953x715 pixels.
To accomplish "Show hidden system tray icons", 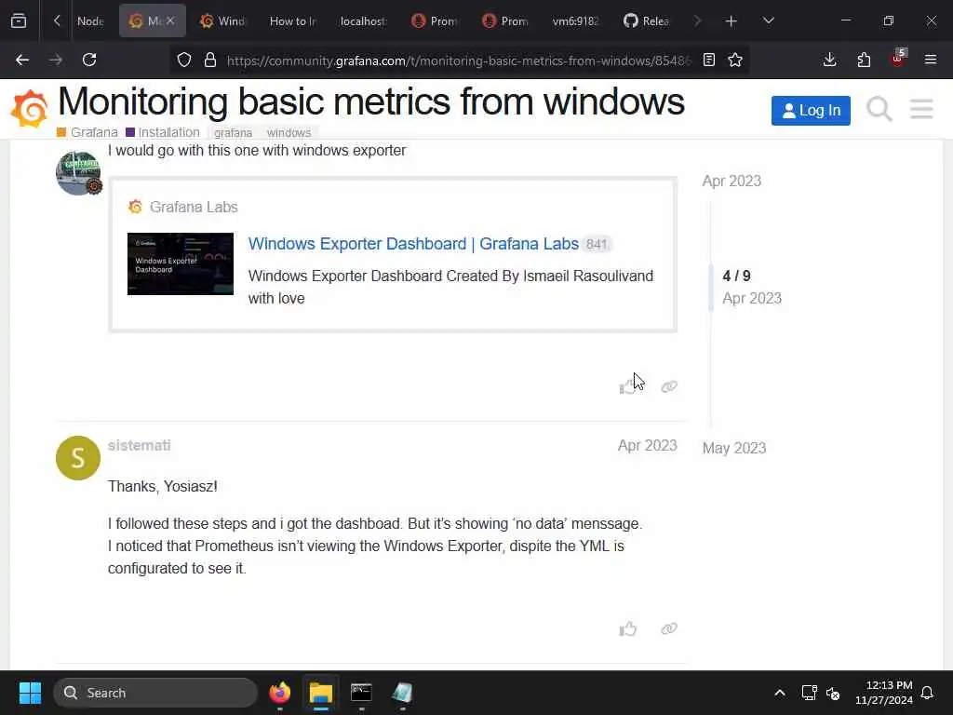I will click(780, 693).
